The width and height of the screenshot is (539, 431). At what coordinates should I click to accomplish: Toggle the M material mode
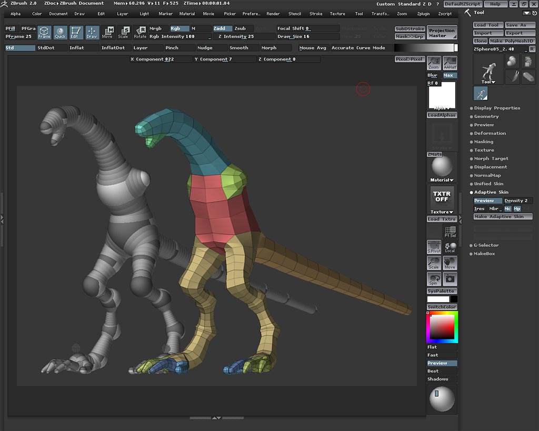tap(201, 28)
